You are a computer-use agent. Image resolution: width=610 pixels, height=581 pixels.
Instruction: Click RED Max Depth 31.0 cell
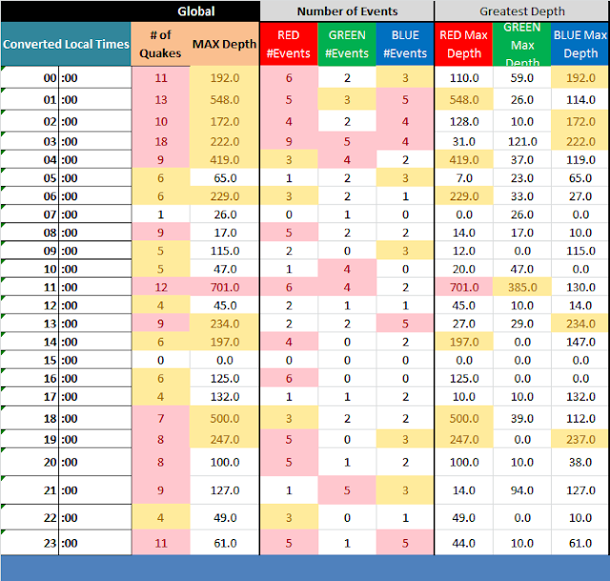click(x=463, y=141)
